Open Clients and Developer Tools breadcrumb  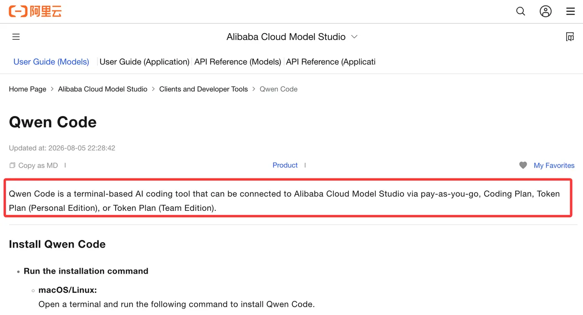coord(204,89)
